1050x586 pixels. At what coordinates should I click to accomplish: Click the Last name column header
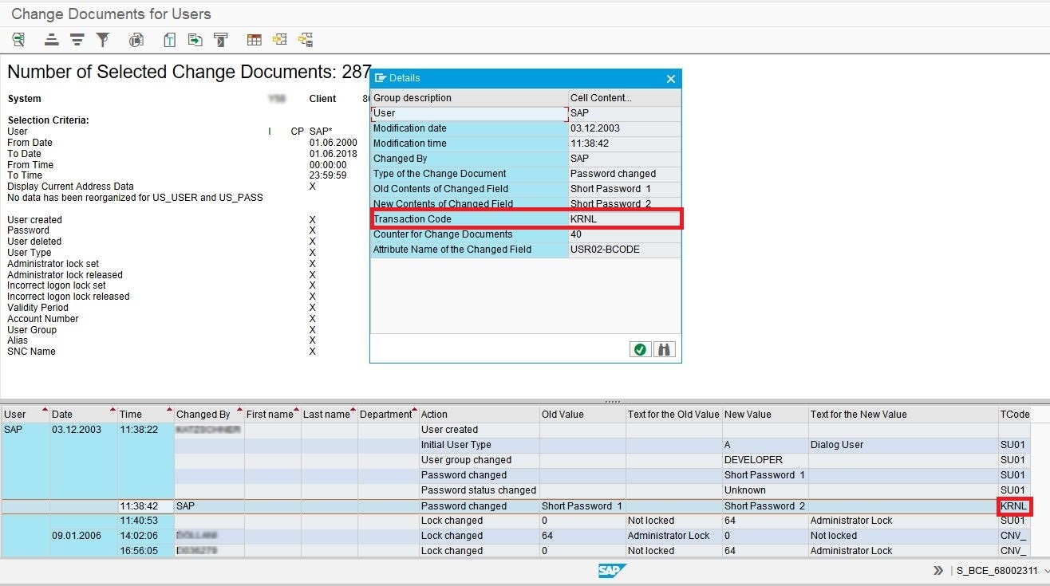pos(329,415)
